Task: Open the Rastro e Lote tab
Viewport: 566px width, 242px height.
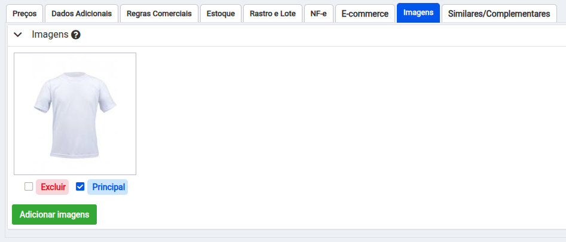Action: [272, 13]
